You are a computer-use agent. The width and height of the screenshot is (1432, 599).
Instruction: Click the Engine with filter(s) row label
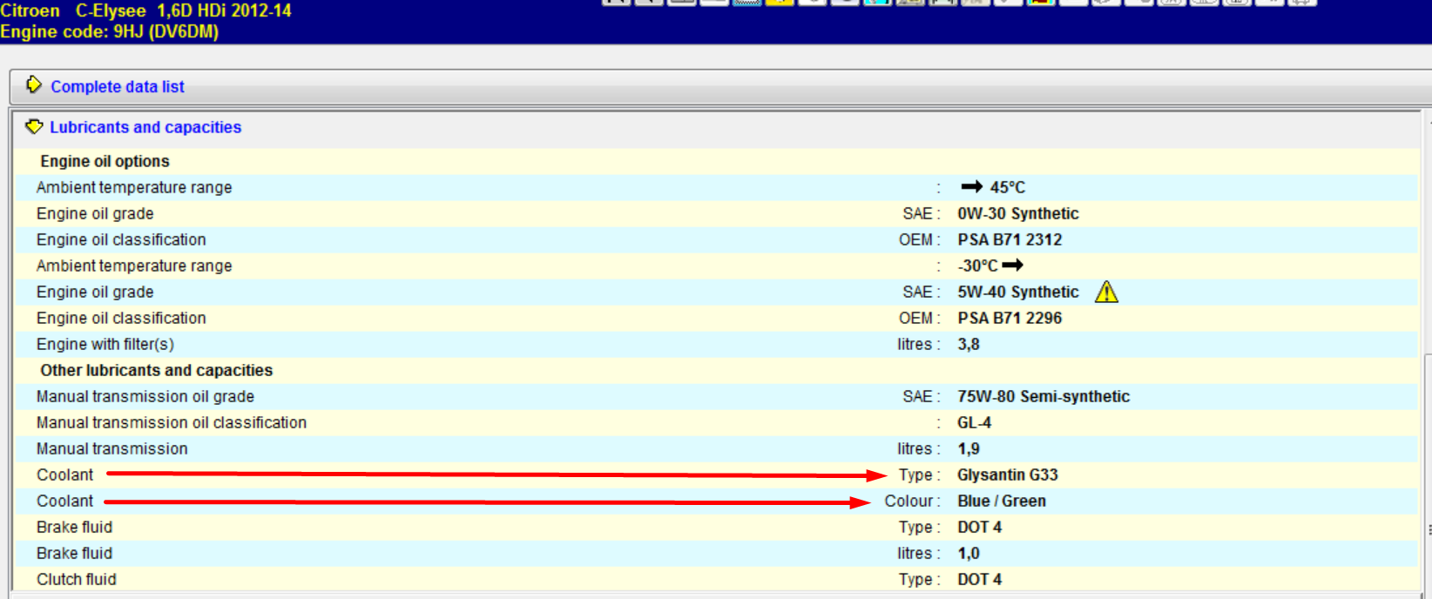[105, 344]
